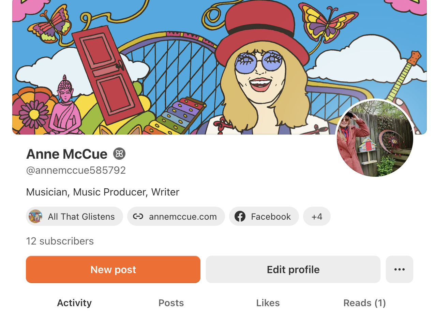Show the Reads (1) tab
The height and width of the screenshot is (314, 435).
pos(364,303)
